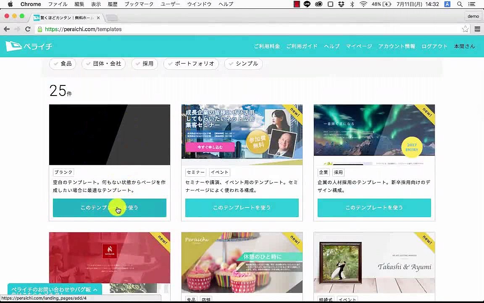This screenshot has width=484, height=303.
Task: Open ご利用料金 page link
Action: [x=267, y=46]
